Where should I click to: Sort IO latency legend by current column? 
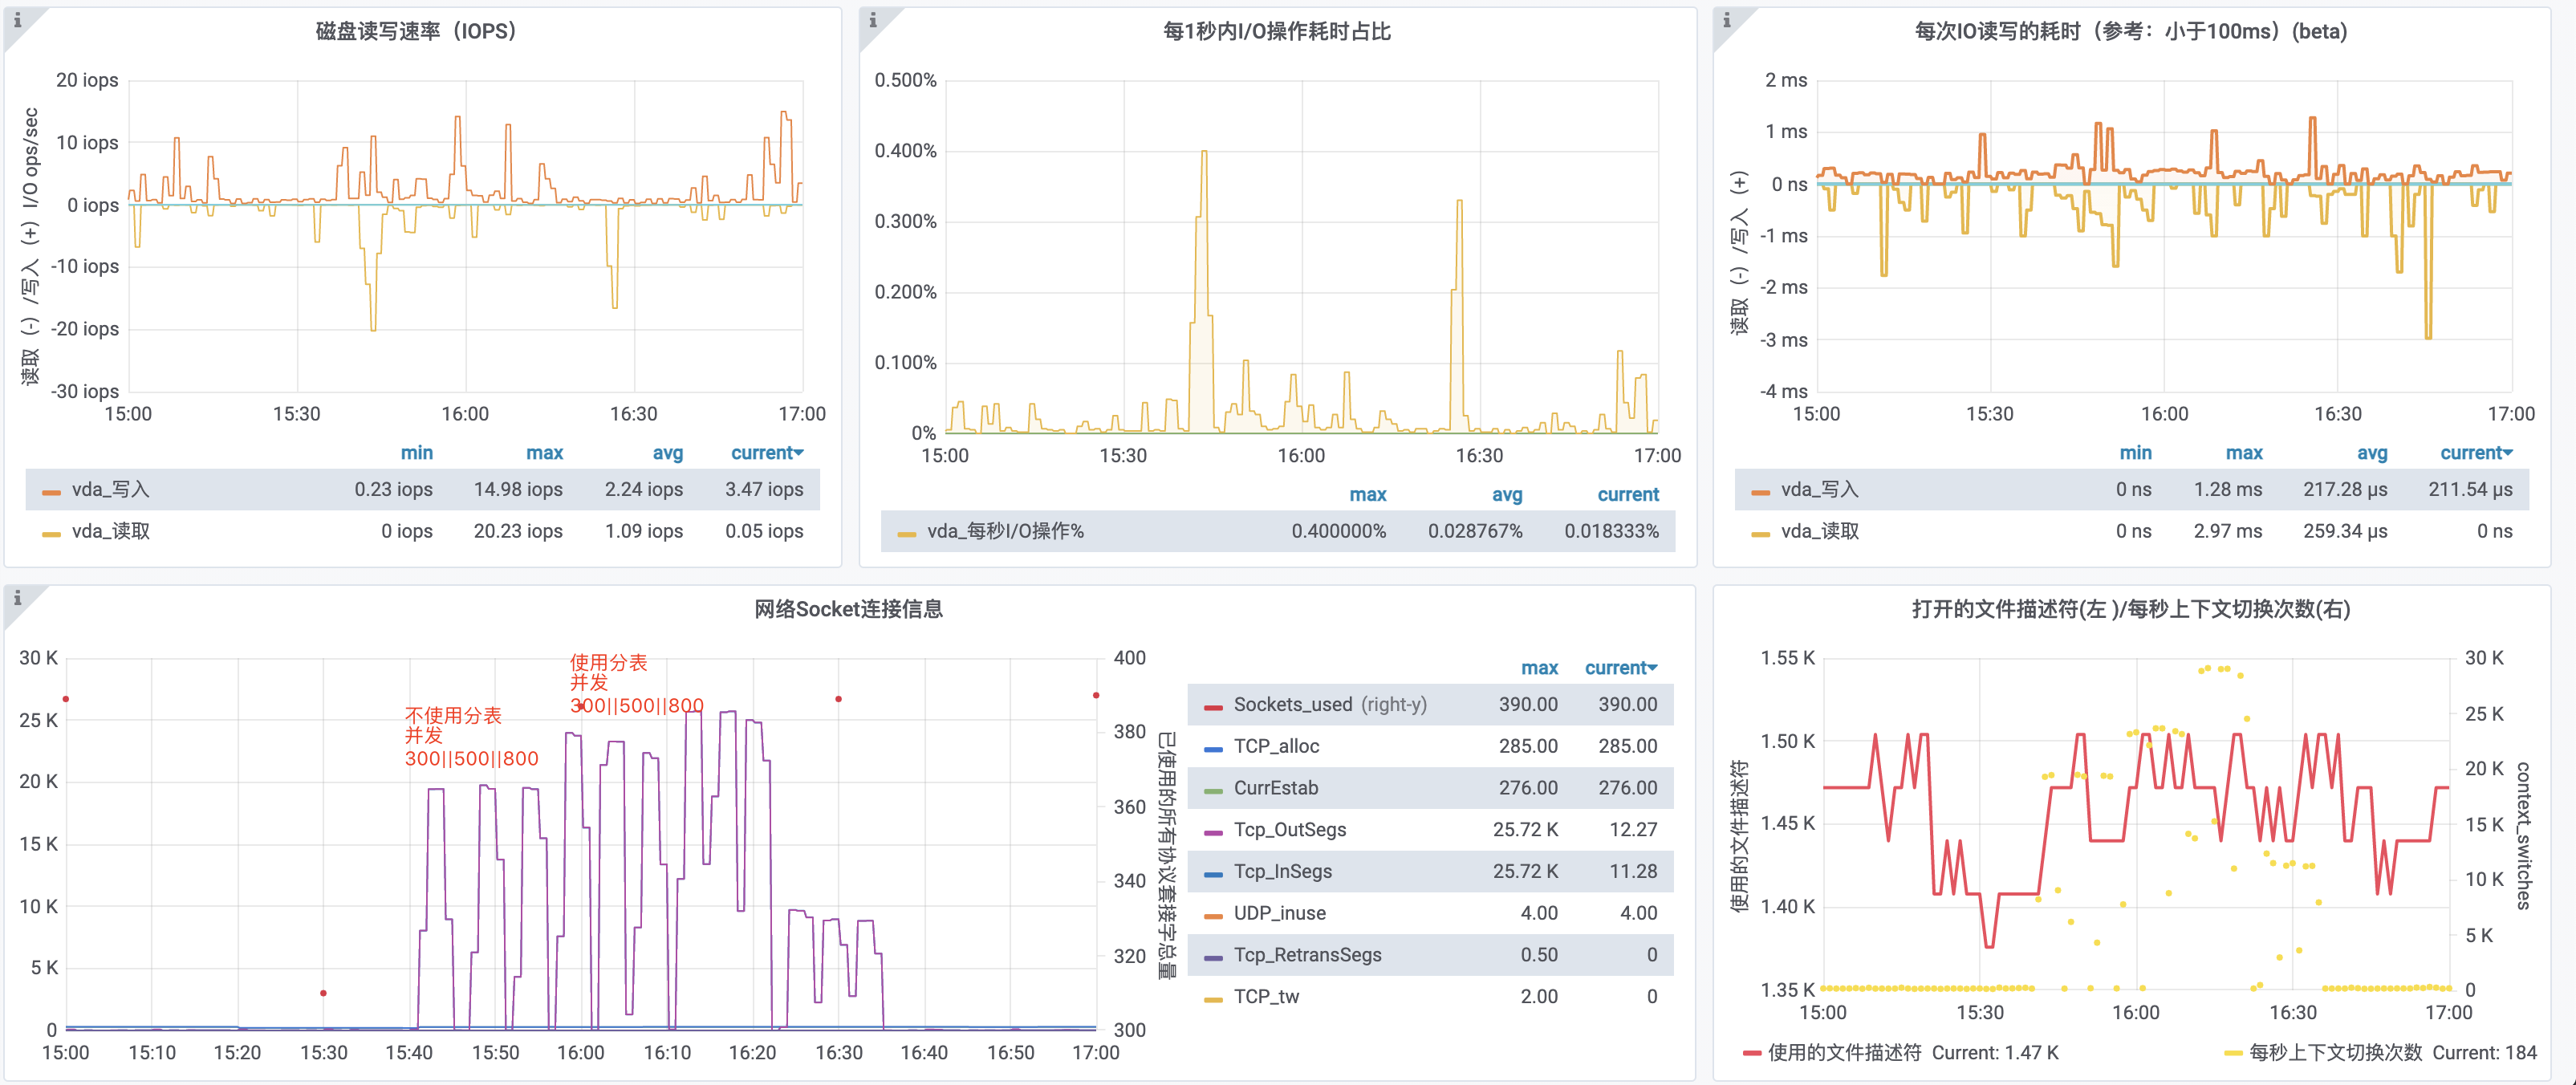(2475, 453)
